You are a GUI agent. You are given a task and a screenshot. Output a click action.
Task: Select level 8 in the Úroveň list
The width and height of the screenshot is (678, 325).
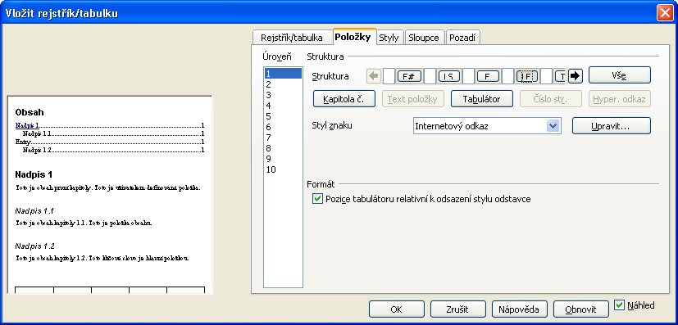pos(283,148)
